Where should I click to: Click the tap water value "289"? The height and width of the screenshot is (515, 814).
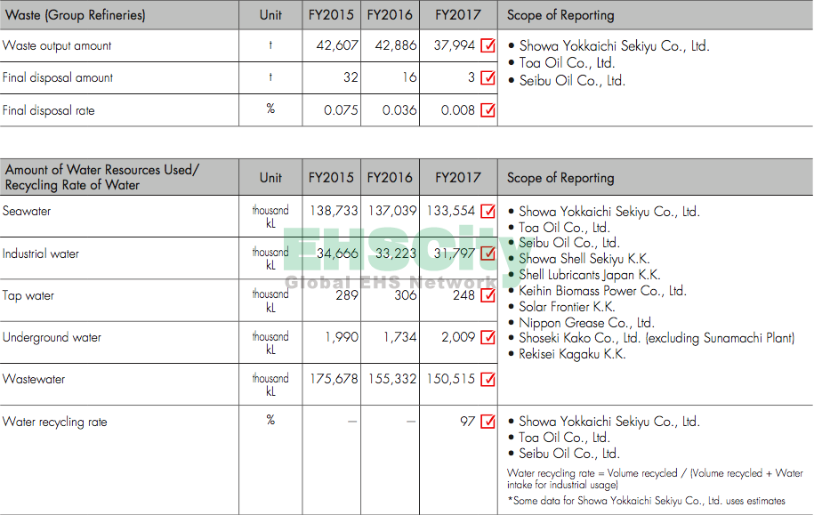(x=347, y=295)
